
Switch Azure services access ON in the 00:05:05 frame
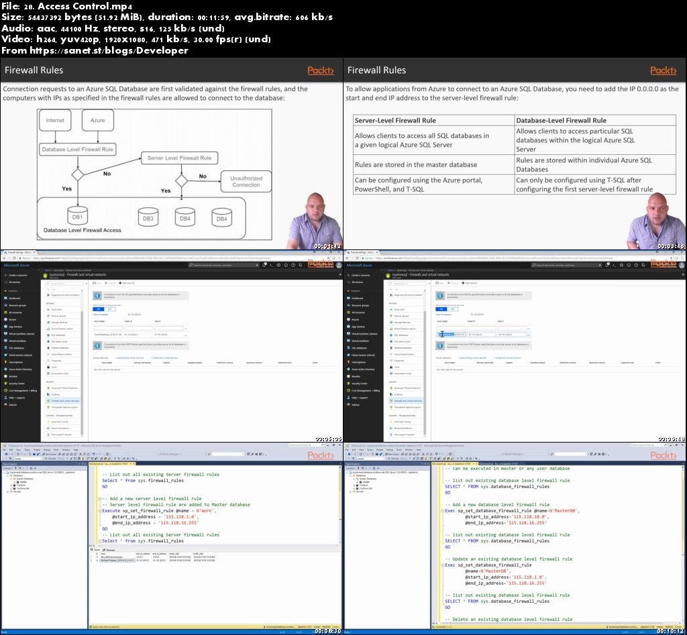click(98, 309)
